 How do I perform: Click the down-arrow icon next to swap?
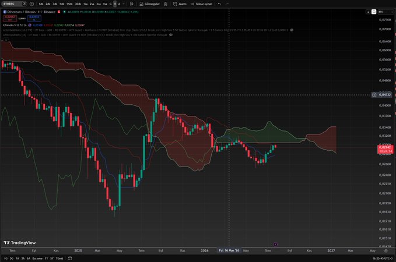[x=368, y=12]
